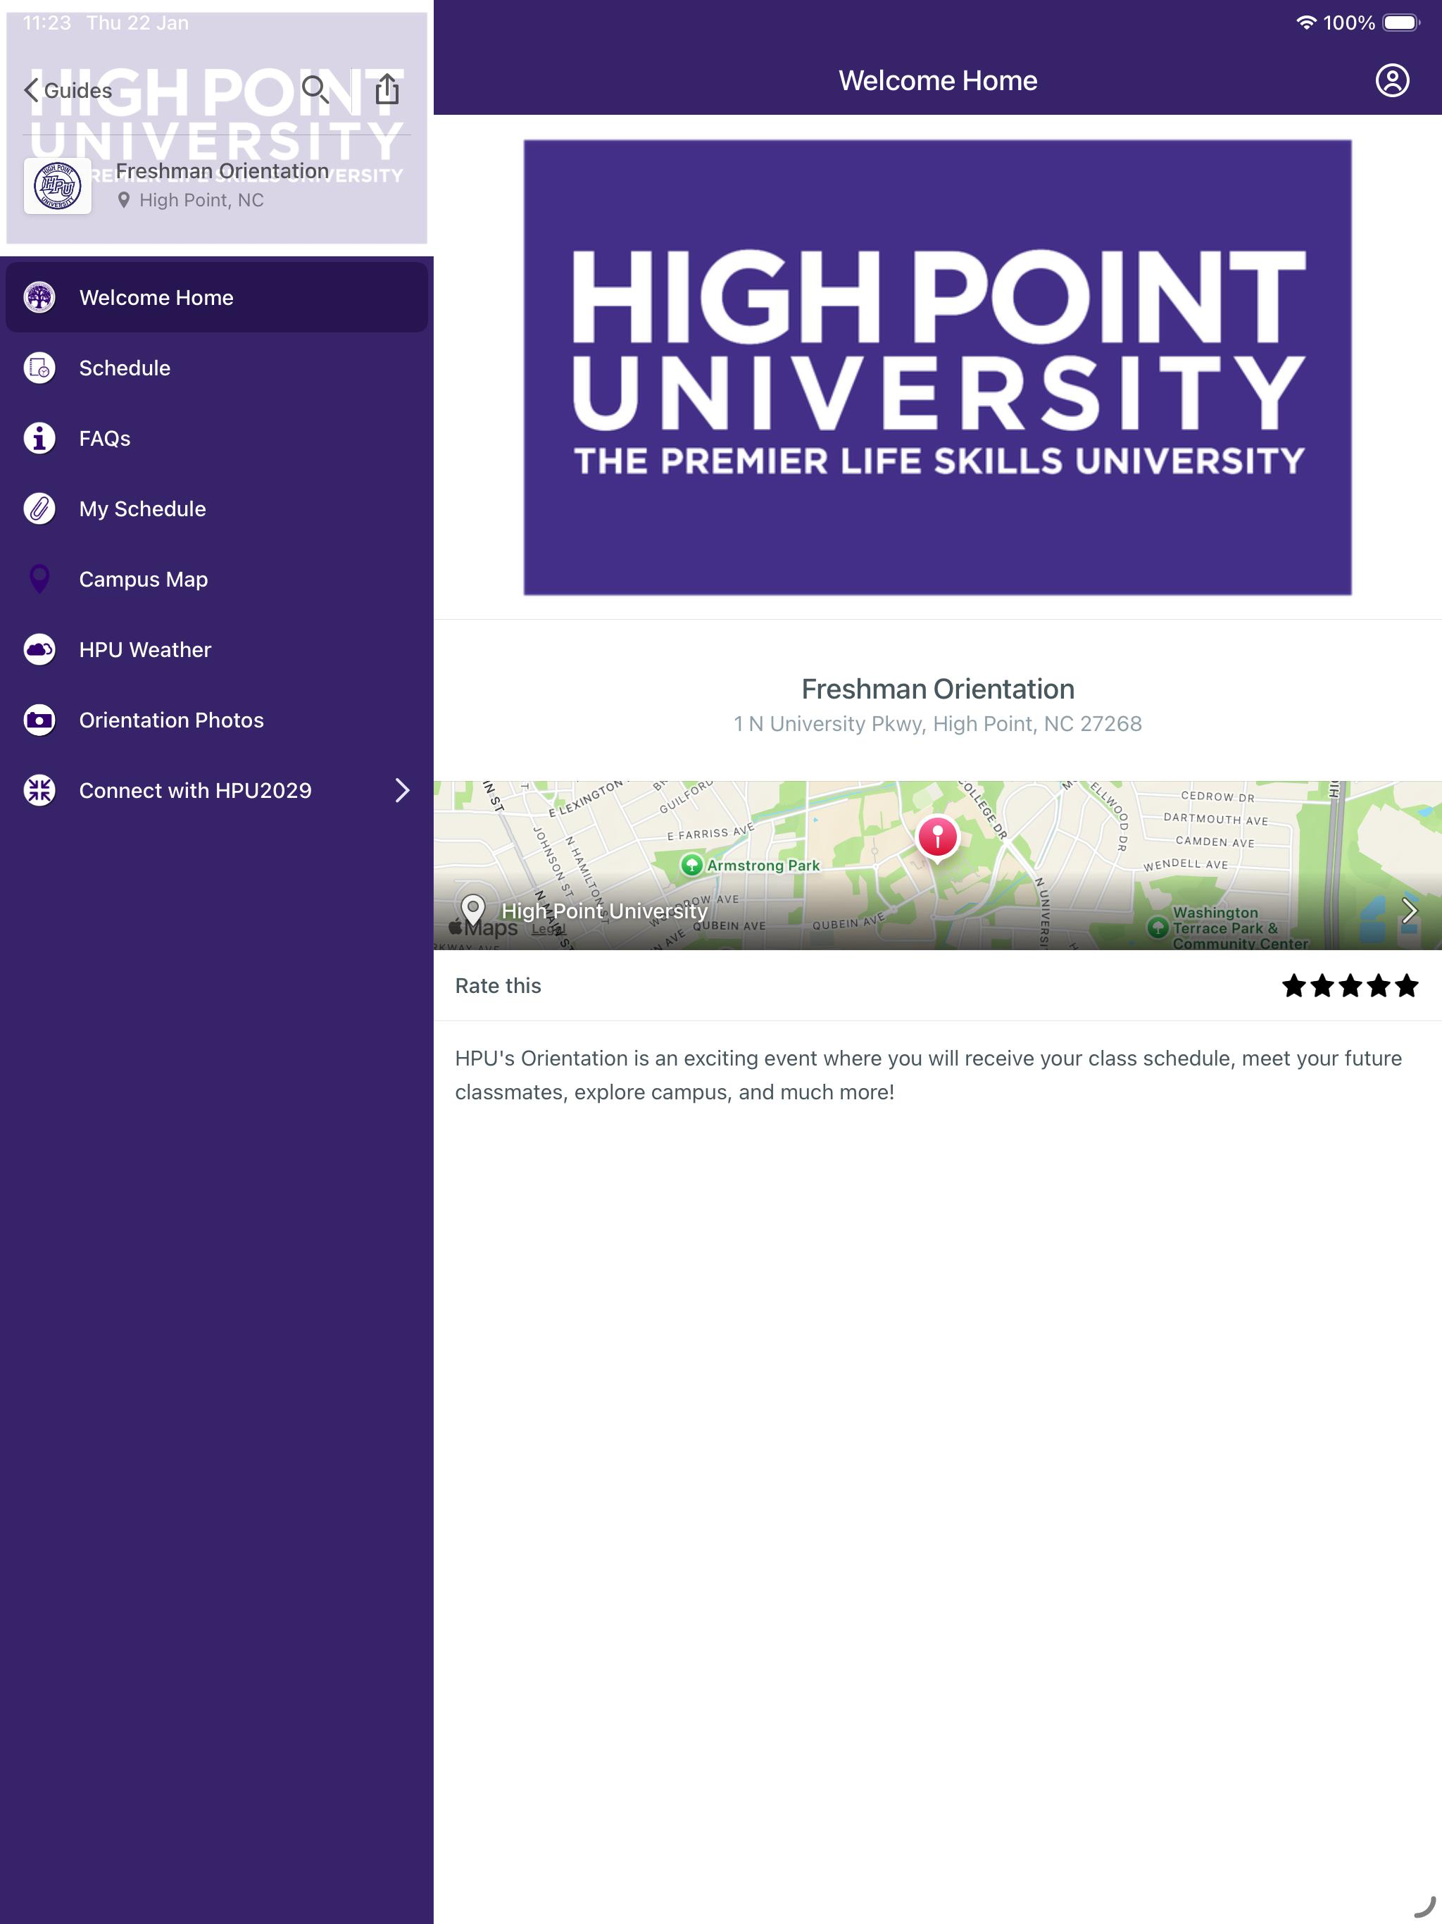Open the Legal link on map
This screenshot has height=1924, width=1442.
547,930
